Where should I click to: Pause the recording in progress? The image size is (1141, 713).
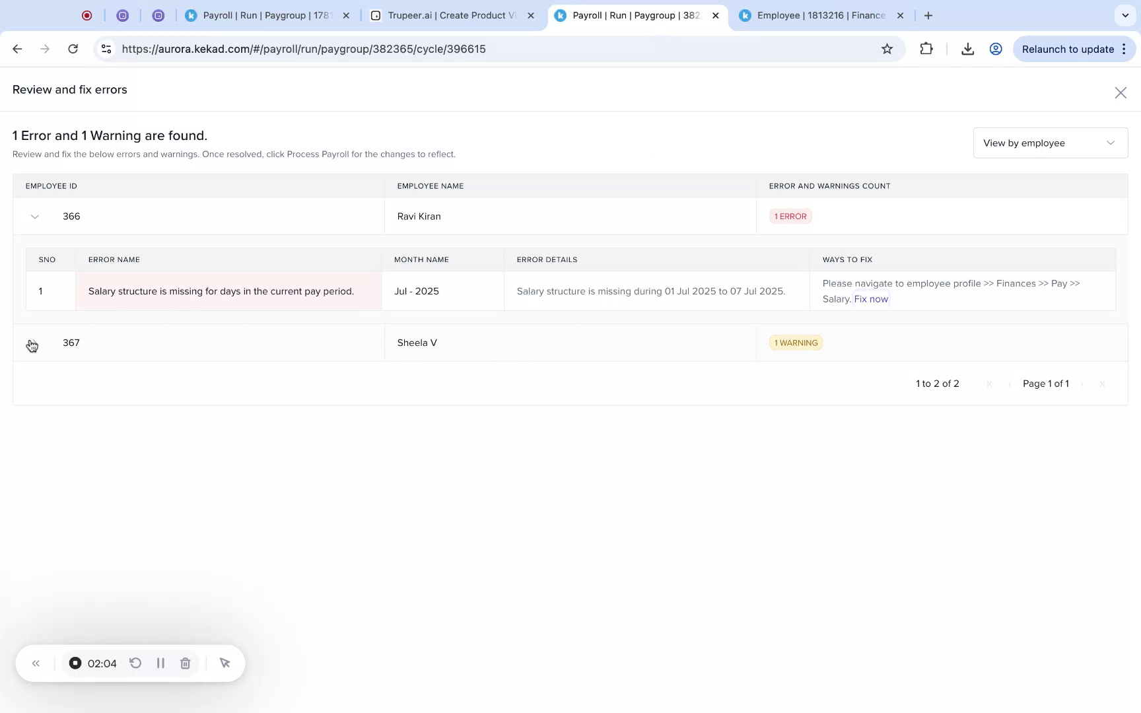pyautogui.click(x=160, y=663)
